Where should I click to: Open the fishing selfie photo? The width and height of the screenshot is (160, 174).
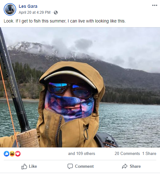tap(80, 87)
